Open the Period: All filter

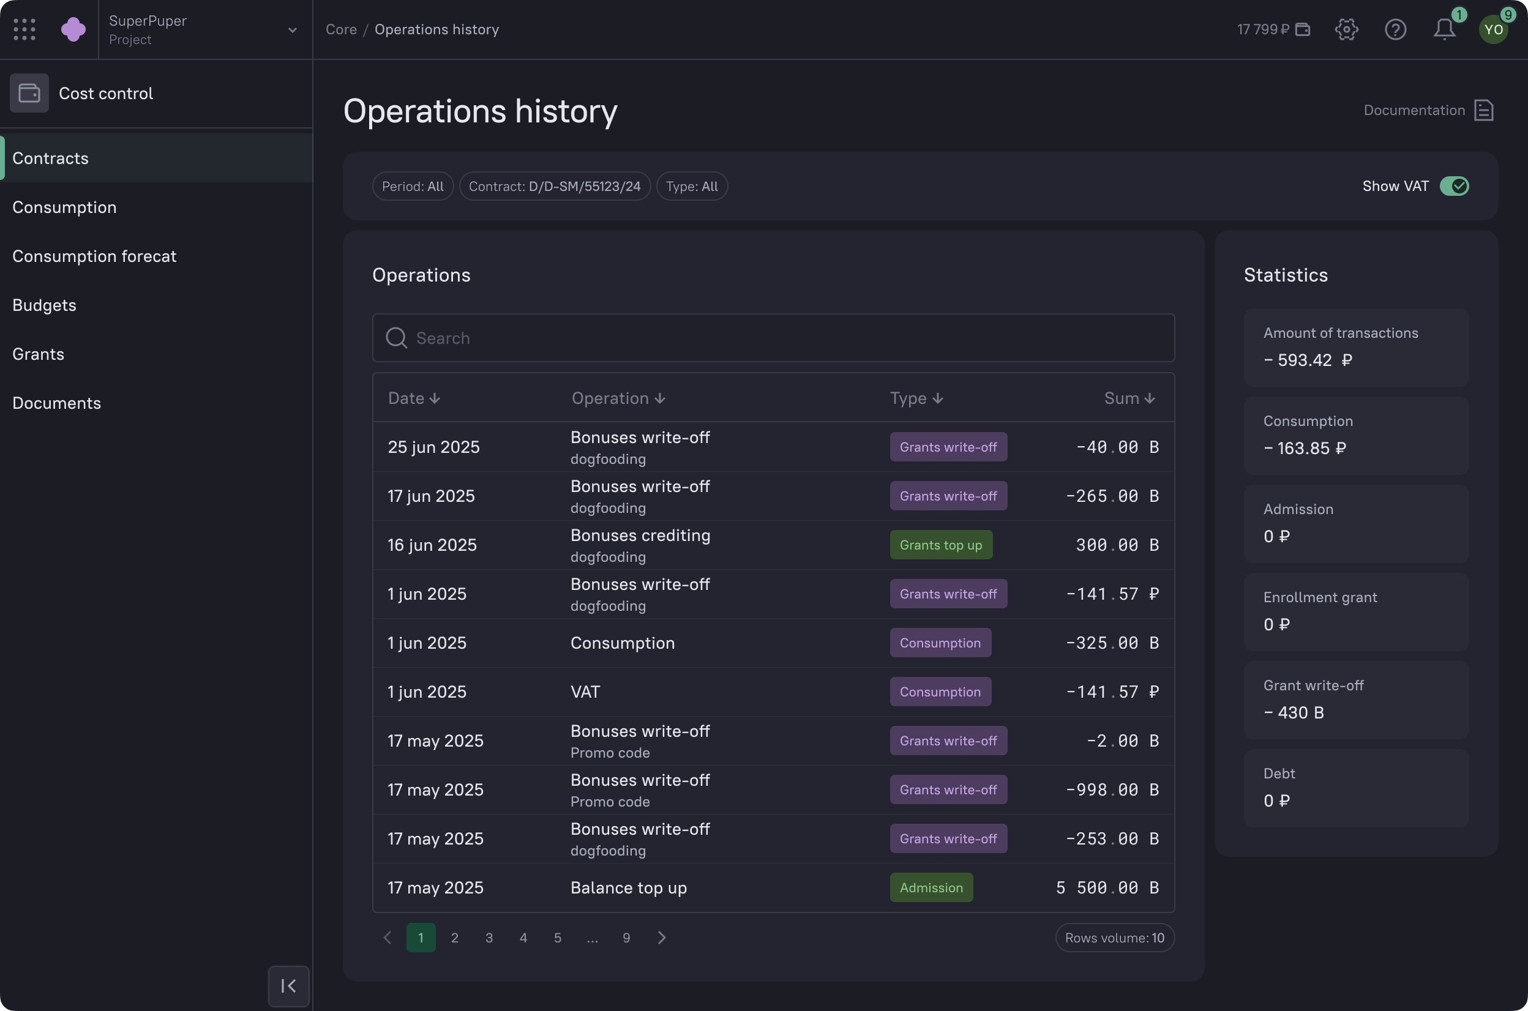point(413,186)
